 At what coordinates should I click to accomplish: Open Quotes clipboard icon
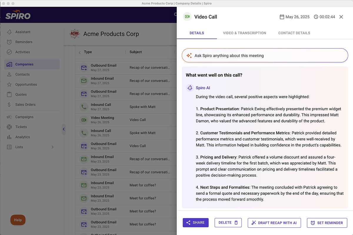pyautogui.click(x=9, y=94)
